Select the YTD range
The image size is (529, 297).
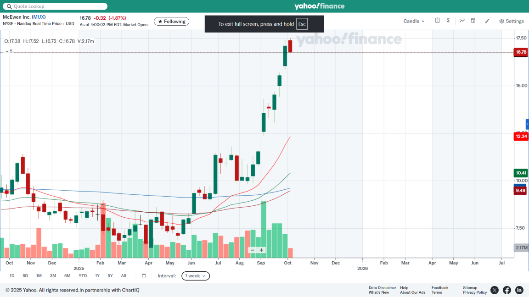[83, 275]
